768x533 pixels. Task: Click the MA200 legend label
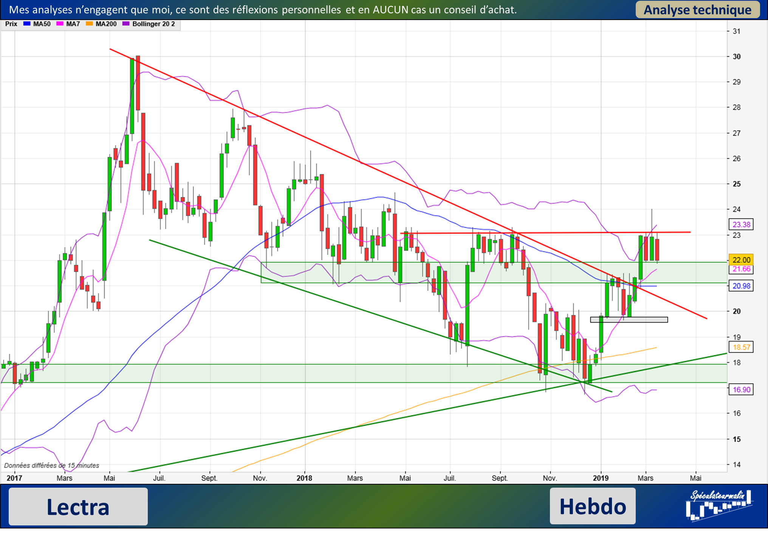coord(106,24)
